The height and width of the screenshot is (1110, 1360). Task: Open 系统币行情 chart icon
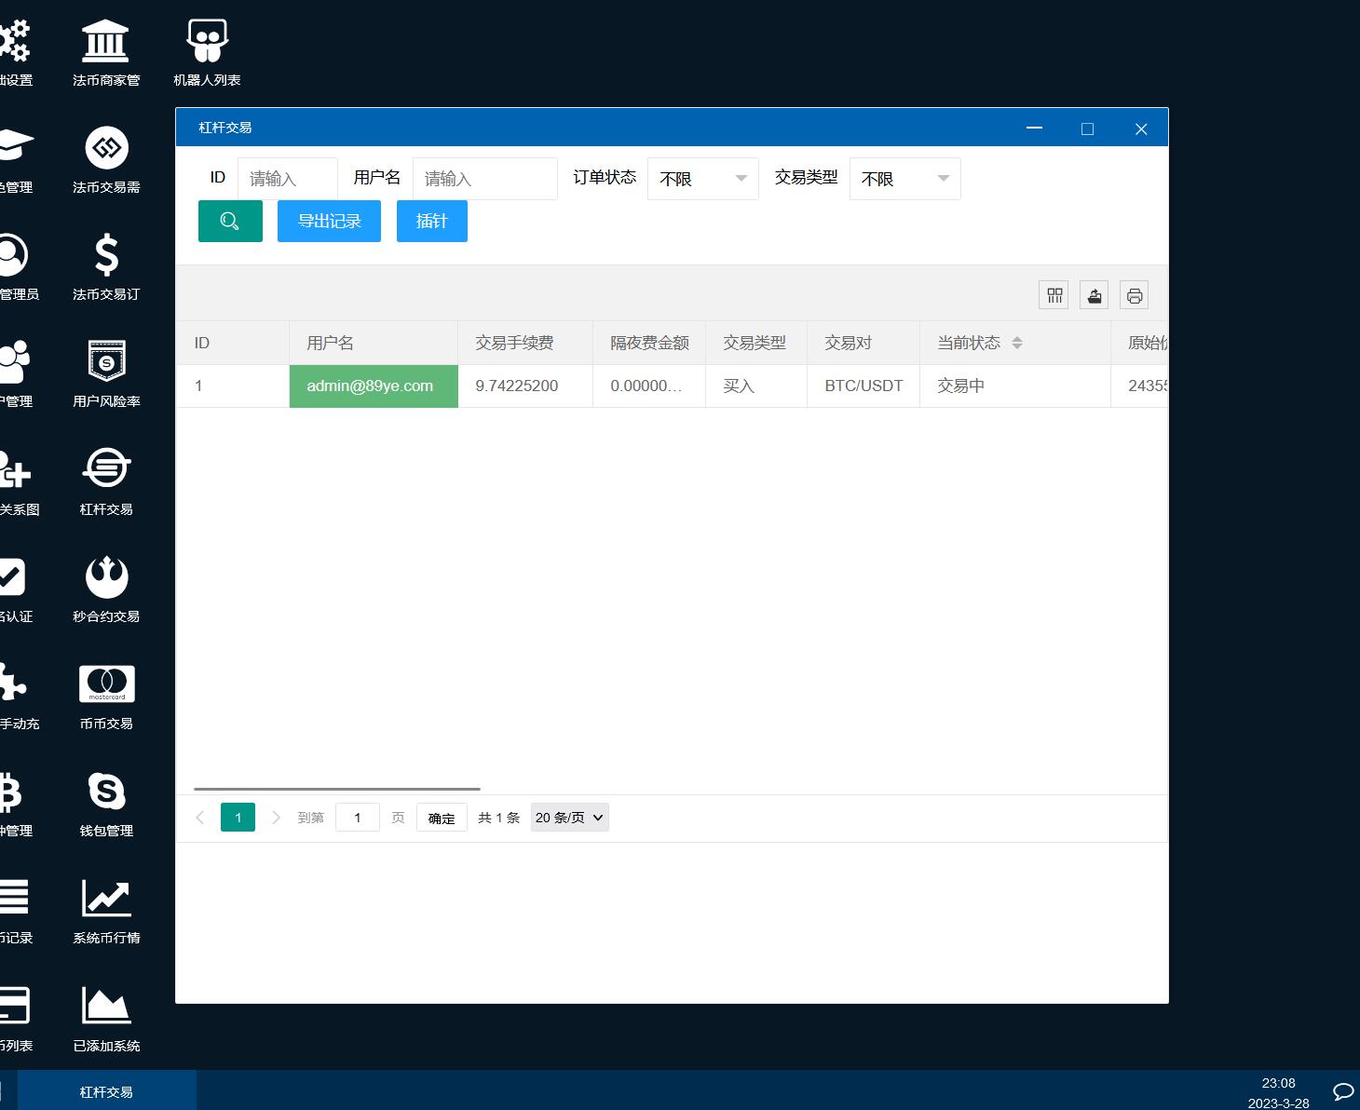pos(106,910)
